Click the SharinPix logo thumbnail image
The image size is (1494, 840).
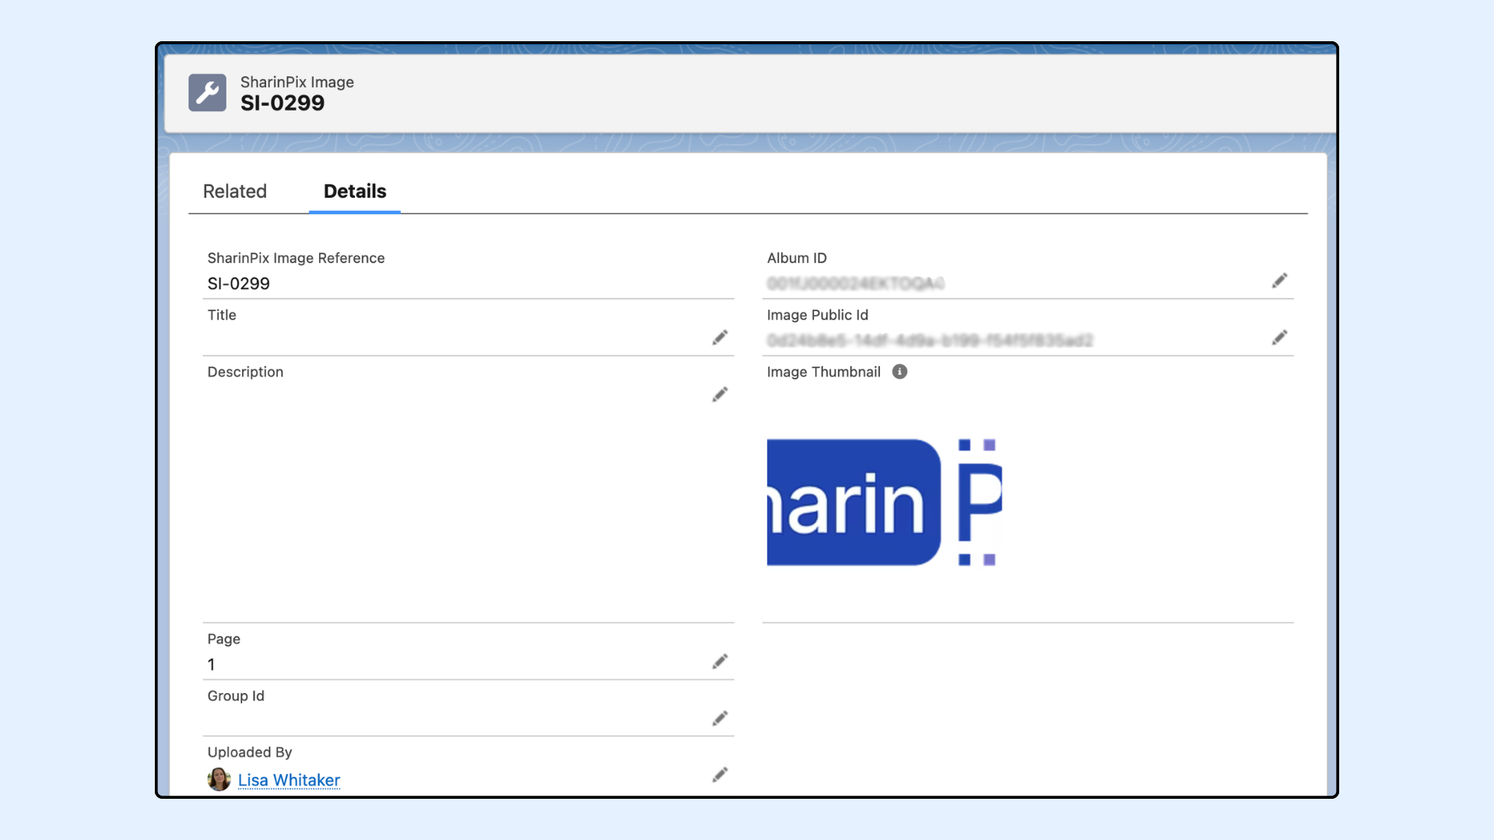[884, 502]
